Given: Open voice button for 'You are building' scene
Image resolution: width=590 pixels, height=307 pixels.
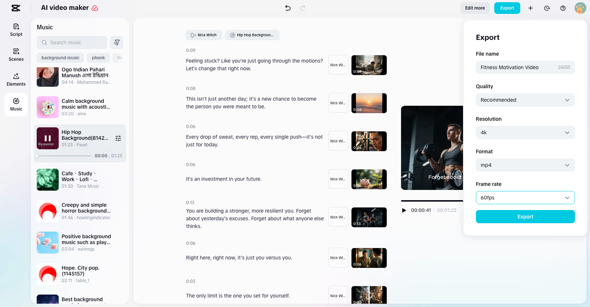Looking at the screenshot, I should click(x=338, y=217).
